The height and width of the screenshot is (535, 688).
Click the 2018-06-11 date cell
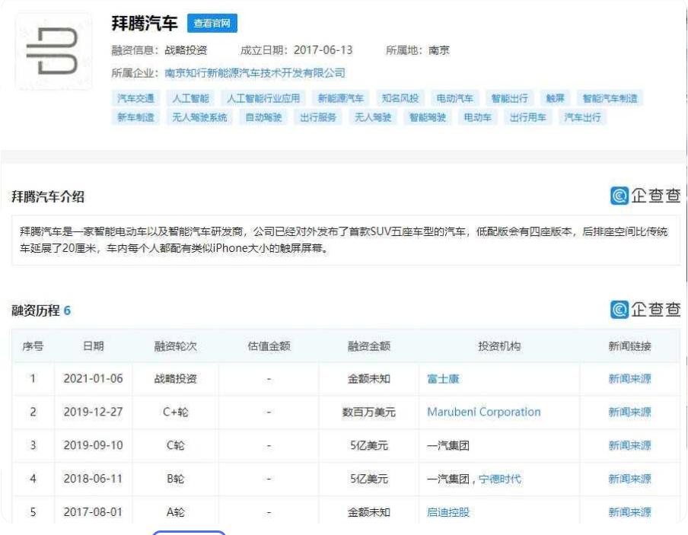(x=93, y=479)
